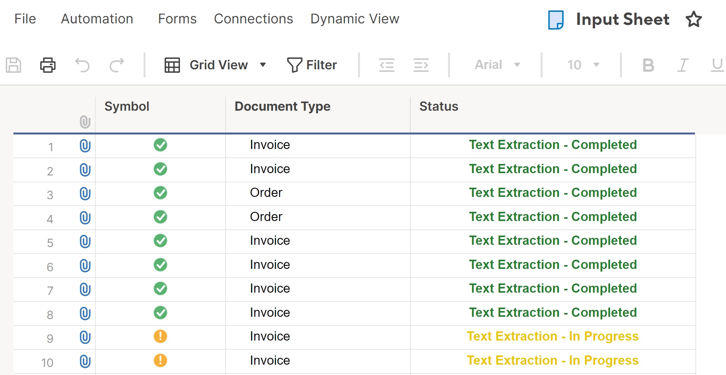Select row number 5

tap(50, 243)
